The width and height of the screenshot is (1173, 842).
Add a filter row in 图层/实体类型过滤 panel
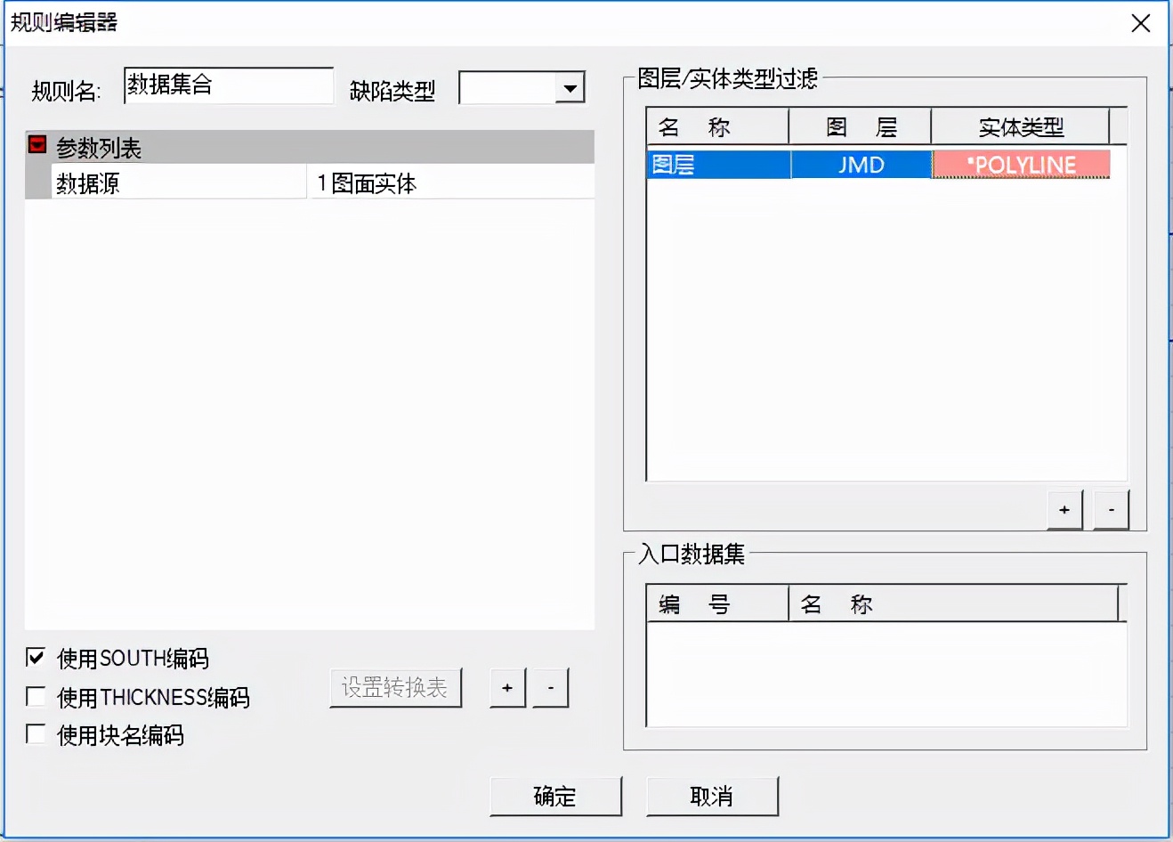coord(1064,510)
